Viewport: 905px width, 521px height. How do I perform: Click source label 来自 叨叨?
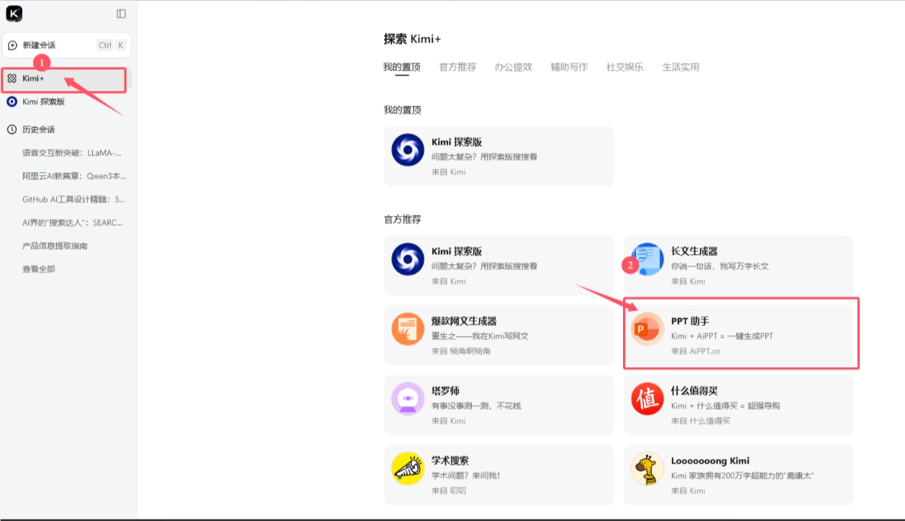tap(449, 491)
